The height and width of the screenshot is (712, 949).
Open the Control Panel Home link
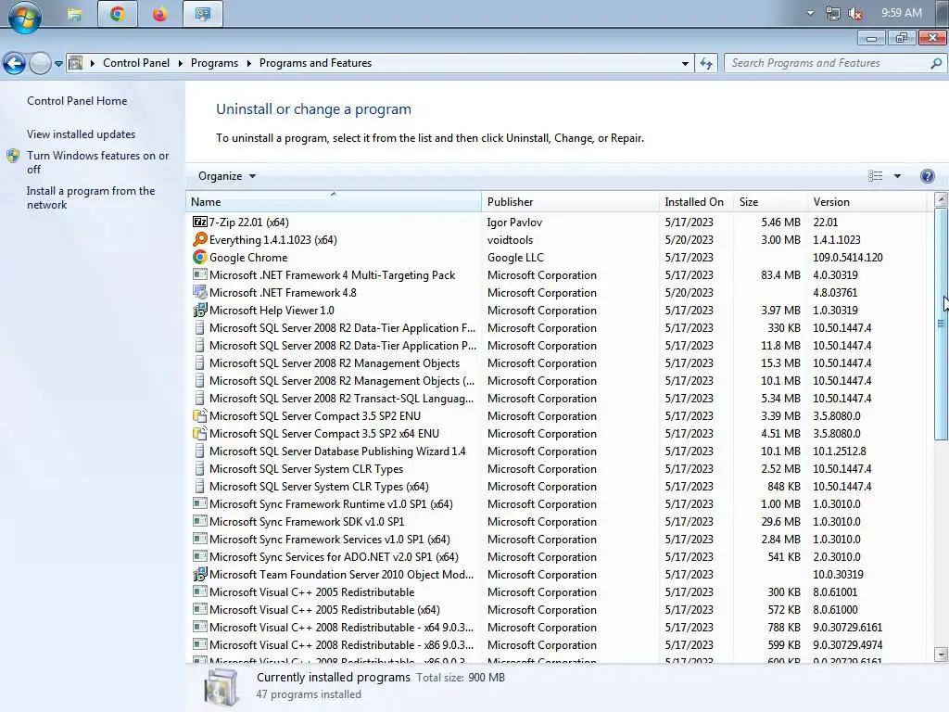point(77,101)
